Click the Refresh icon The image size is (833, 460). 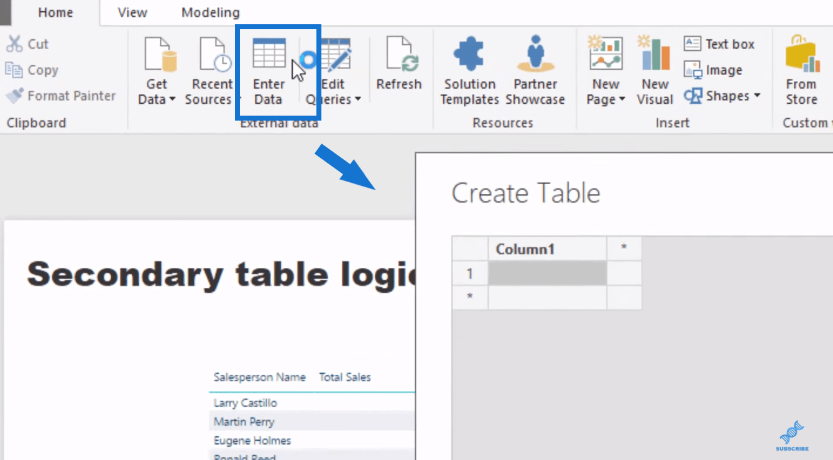[x=402, y=55]
